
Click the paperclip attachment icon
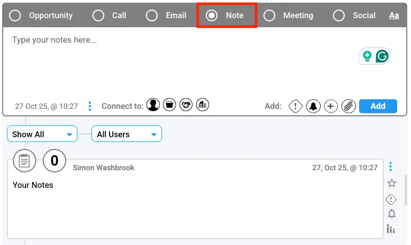(348, 106)
